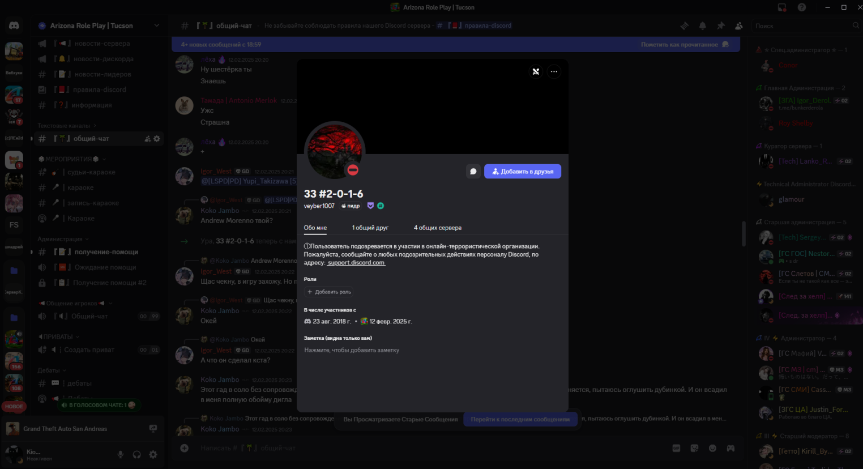Open караоке text channel
The height and width of the screenshot is (469, 863).
[99, 187]
